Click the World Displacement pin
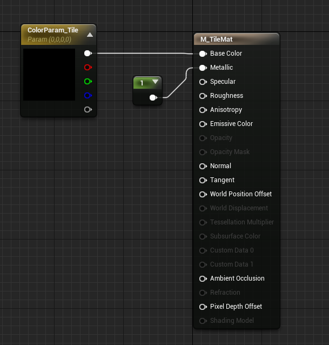329x345 pixels. pyautogui.click(x=203, y=208)
